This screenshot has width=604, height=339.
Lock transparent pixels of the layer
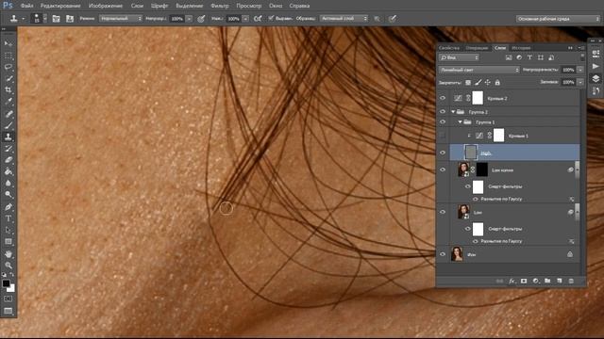[x=468, y=82]
